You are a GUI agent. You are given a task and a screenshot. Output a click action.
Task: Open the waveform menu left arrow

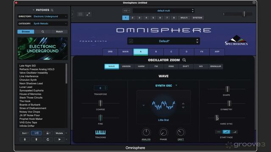[144, 105]
